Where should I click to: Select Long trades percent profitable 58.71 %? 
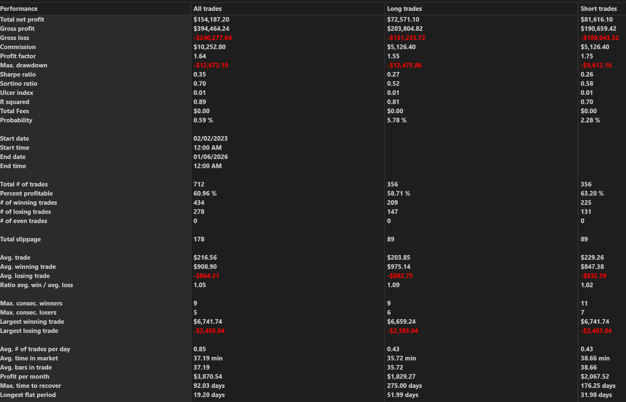(x=398, y=193)
